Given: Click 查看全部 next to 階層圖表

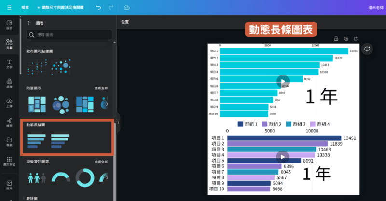Looking at the screenshot, I should 101,88.
